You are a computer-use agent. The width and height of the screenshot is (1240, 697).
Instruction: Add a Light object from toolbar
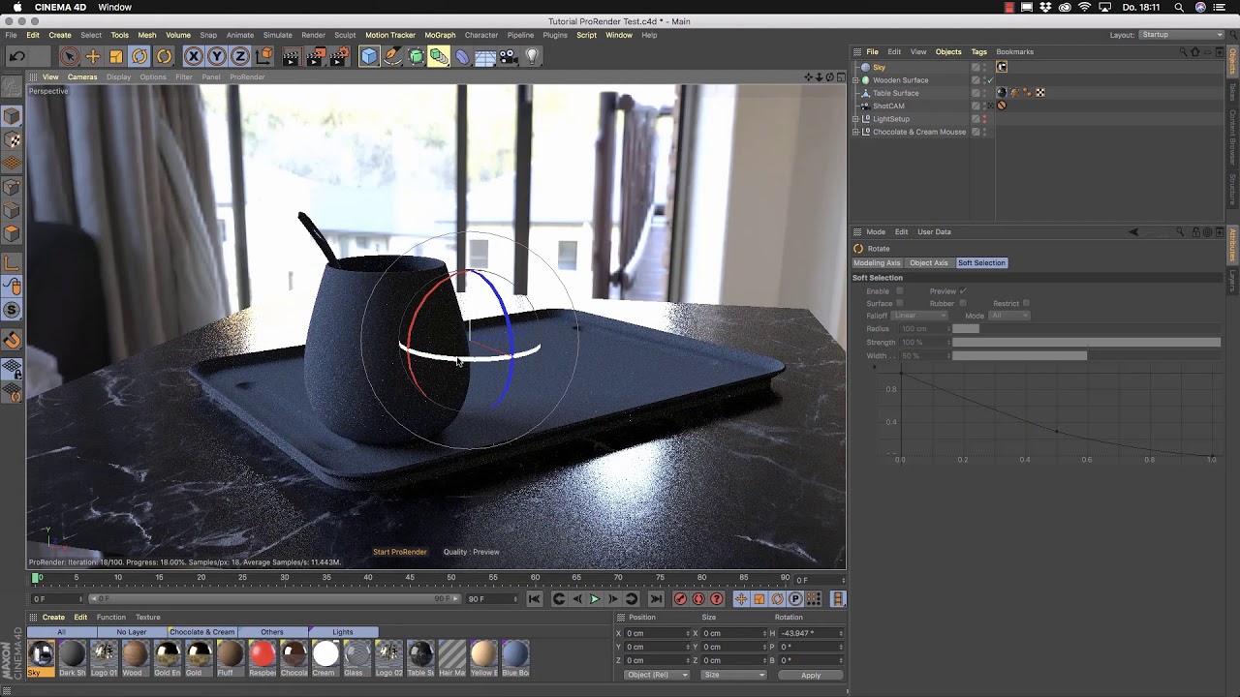click(532, 56)
